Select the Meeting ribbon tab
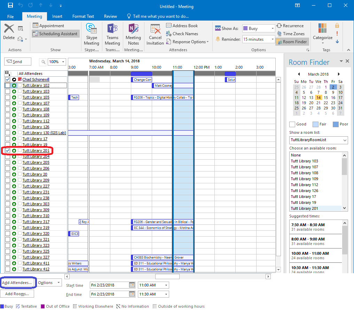Screen dimensions: 354x314 click(34, 16)
